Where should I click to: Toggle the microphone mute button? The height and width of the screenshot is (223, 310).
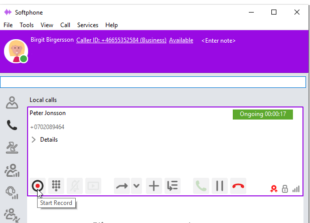pos(75,186)
